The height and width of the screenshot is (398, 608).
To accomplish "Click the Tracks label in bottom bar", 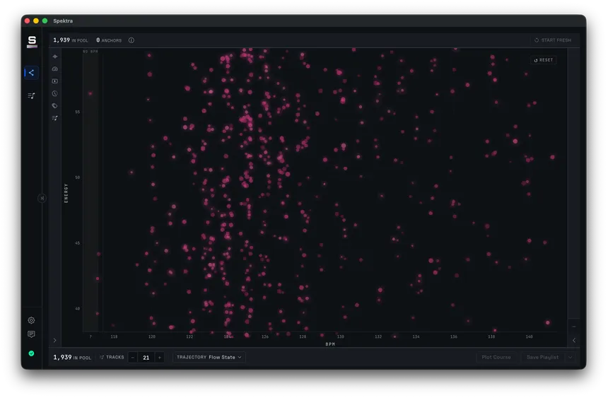I will coord(112,357).
